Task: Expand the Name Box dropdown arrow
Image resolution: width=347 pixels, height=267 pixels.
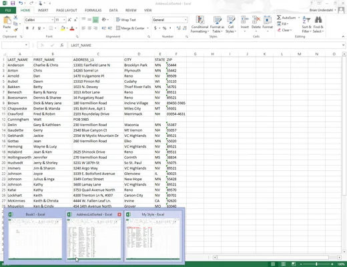Action: tap(26, 45)
